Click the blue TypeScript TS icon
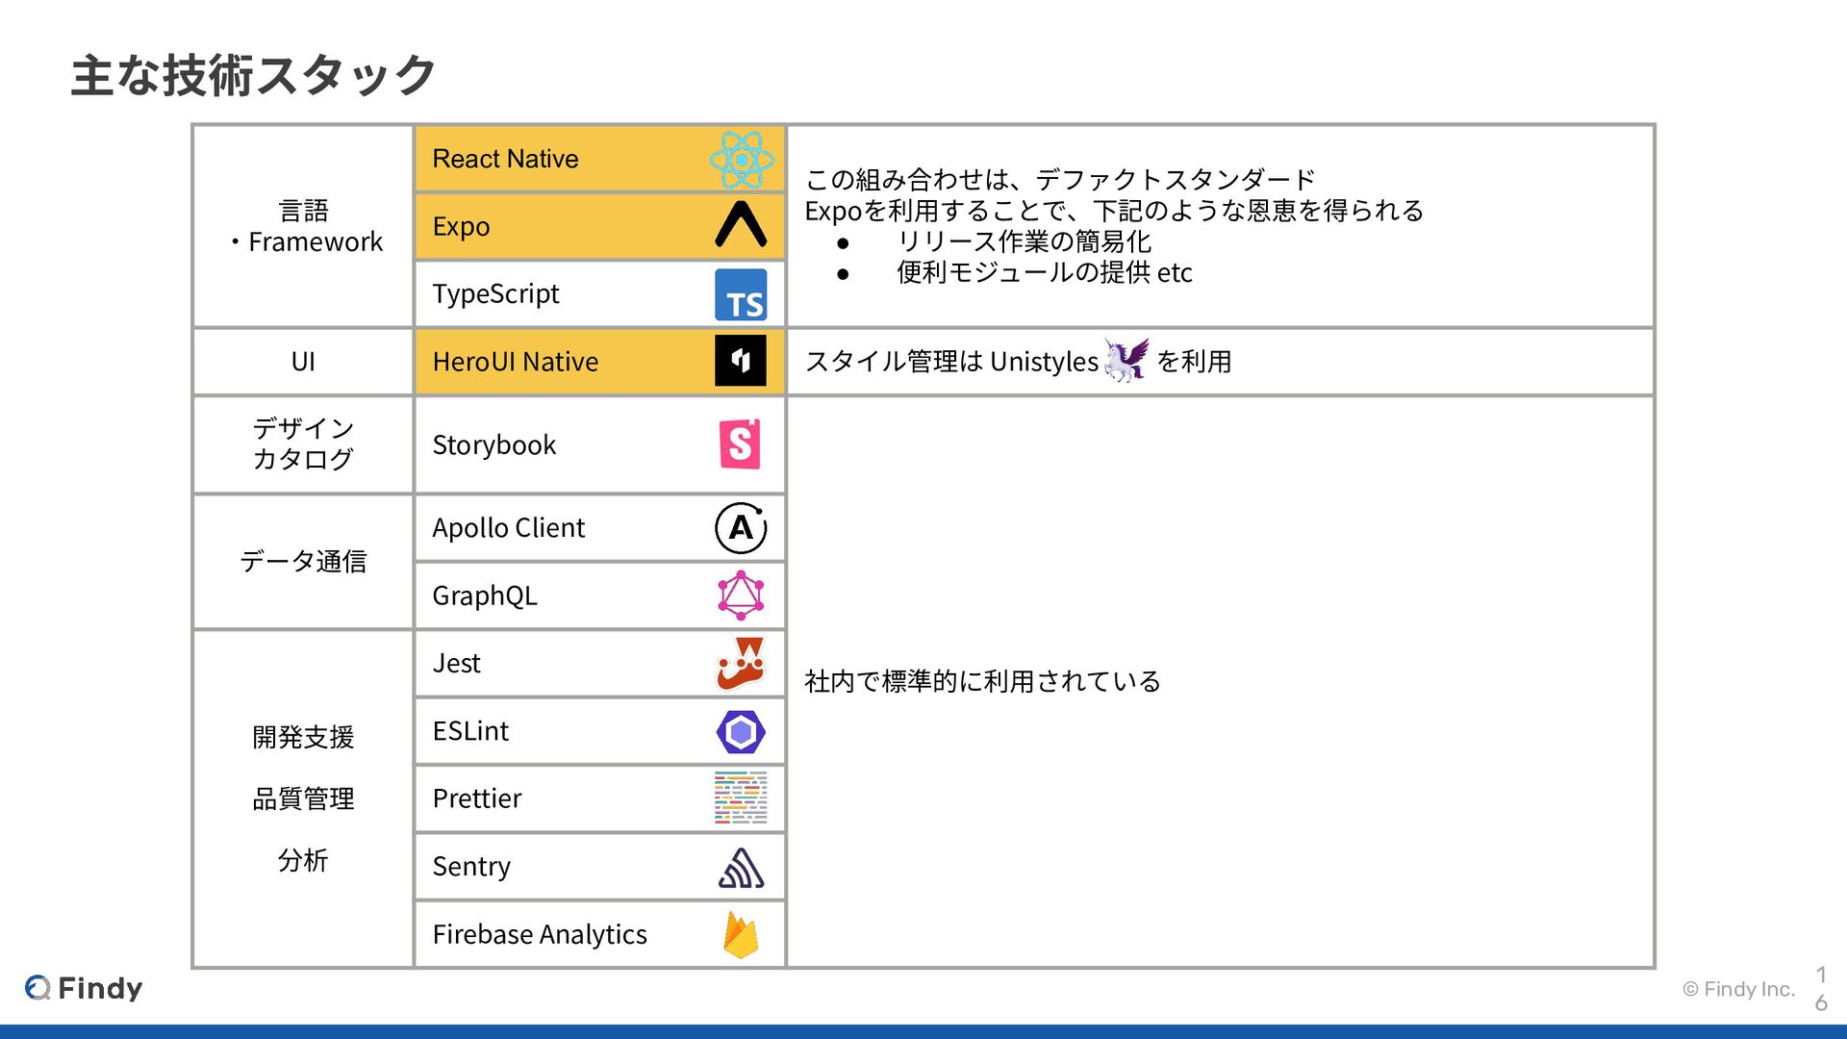The height and width of the screenshot is (1039, 1847). click(x=741, y=294)
